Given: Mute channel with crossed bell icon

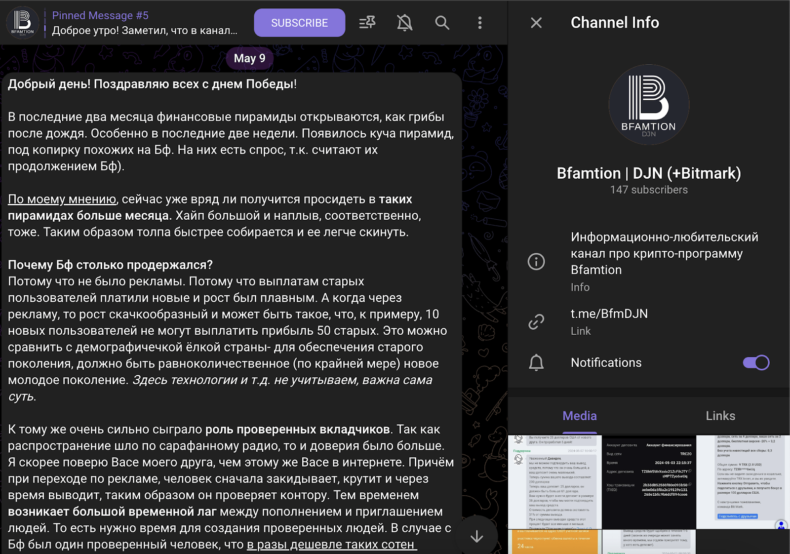Looking at the screenshot, I should coord(405,23).
